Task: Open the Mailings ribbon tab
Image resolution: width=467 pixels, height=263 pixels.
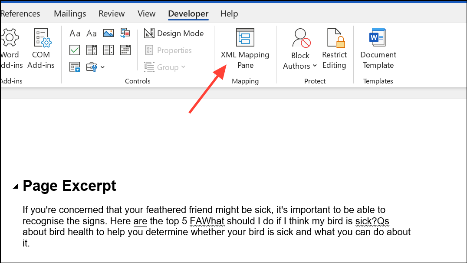Action: click(69, 13)
